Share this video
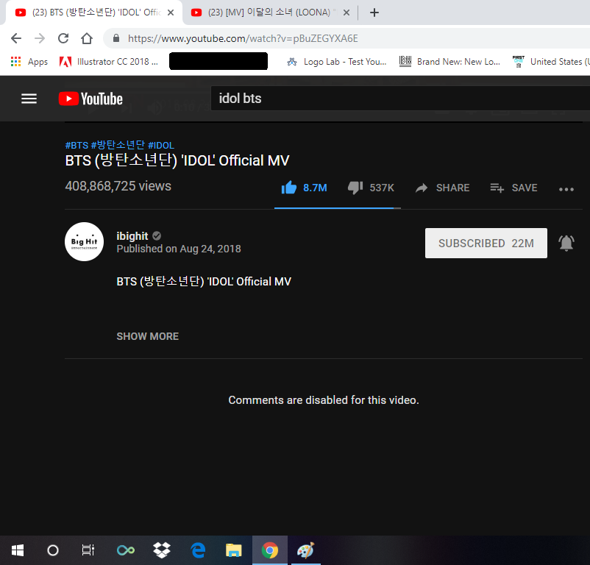 point(442,188)
